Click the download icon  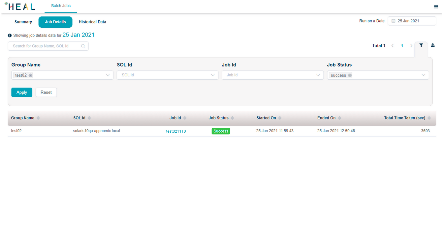(433, 45)
